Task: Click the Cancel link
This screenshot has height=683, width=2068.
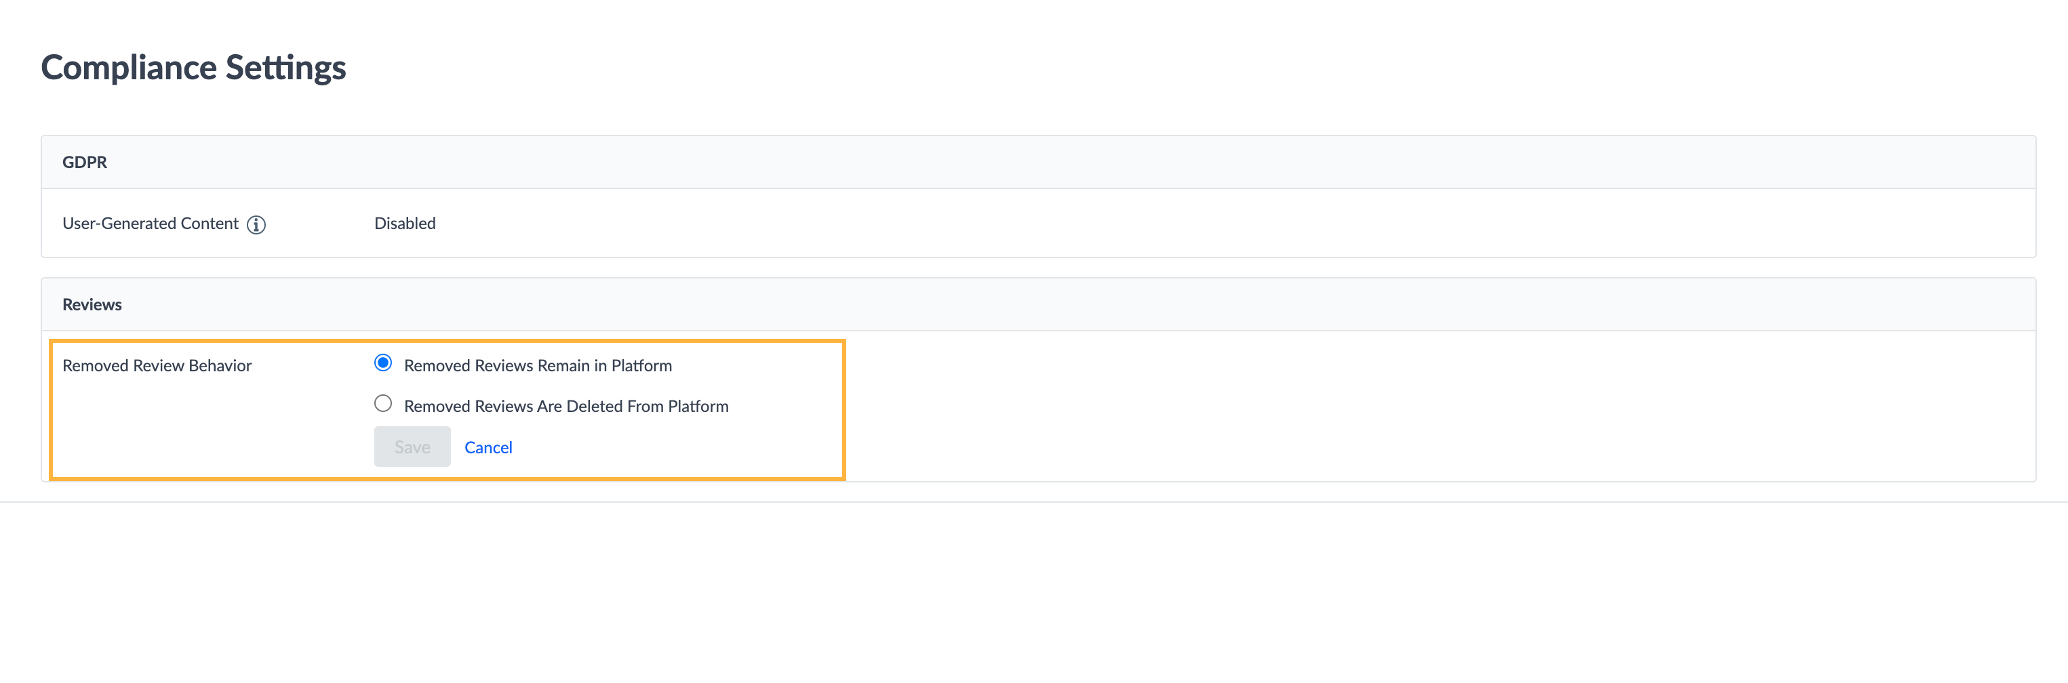Action: click(488, 448)
